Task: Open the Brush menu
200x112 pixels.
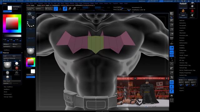Action: [x=31, y=3]
